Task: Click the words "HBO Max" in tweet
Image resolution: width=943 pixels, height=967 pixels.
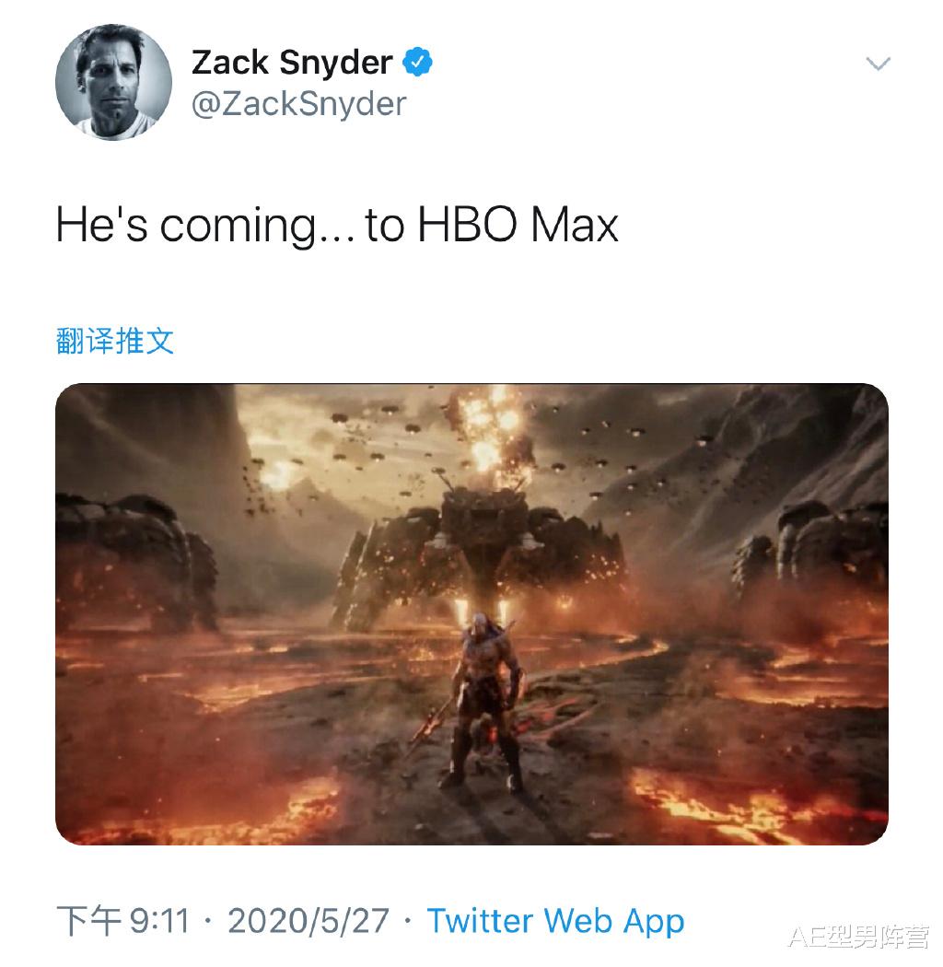Action: [518, 225]
